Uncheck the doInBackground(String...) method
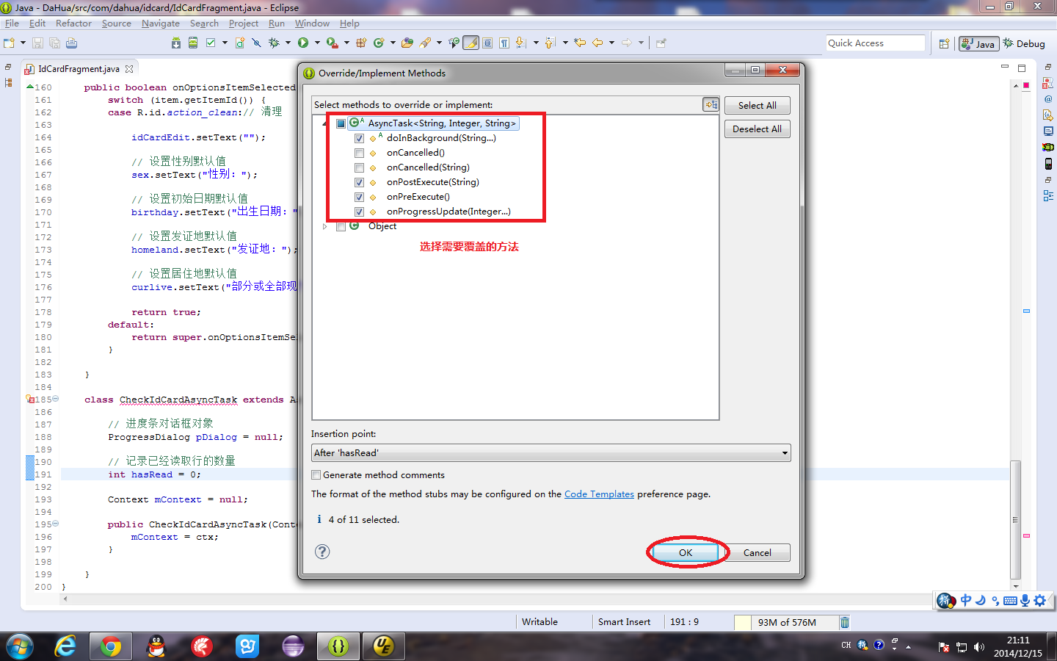The height and width of the screenshot is (661, 1057). click(359, 138)
